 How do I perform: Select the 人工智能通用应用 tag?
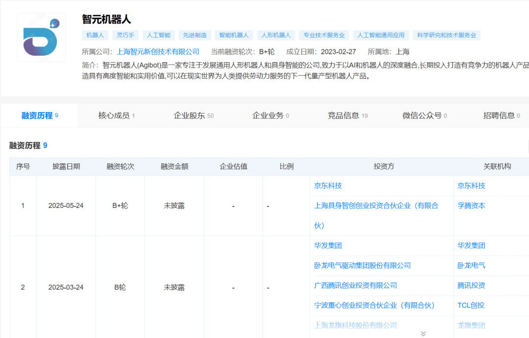(x=381, y=35)
